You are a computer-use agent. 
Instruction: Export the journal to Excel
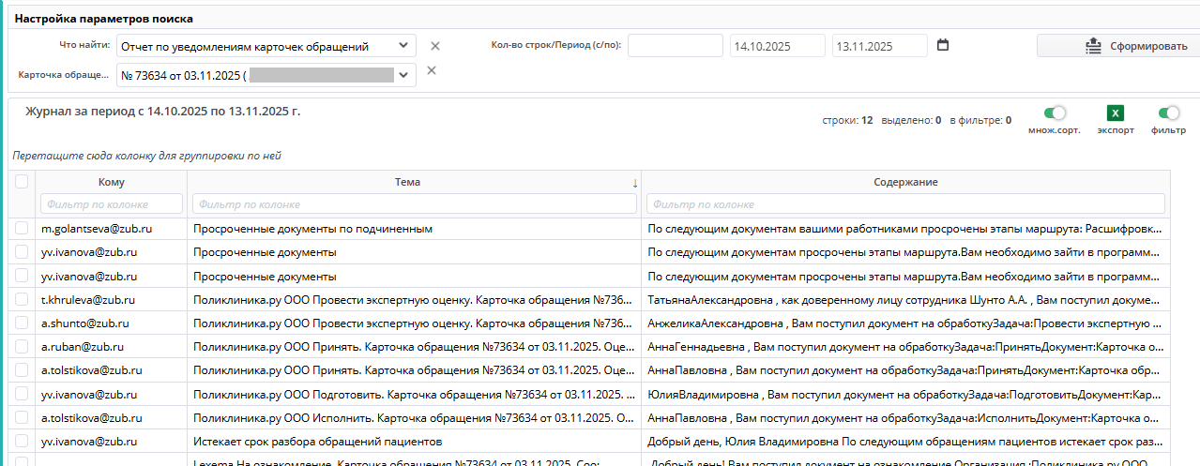pos(1116,113)
